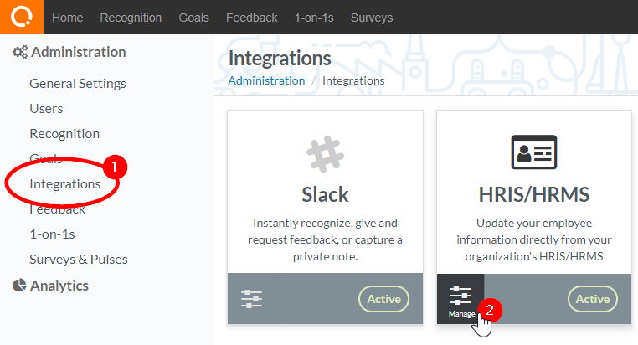Screen dimensions: 638x345
Task: Click Slack description 'Instantly recognize, give and'
Action: [325, 223]
